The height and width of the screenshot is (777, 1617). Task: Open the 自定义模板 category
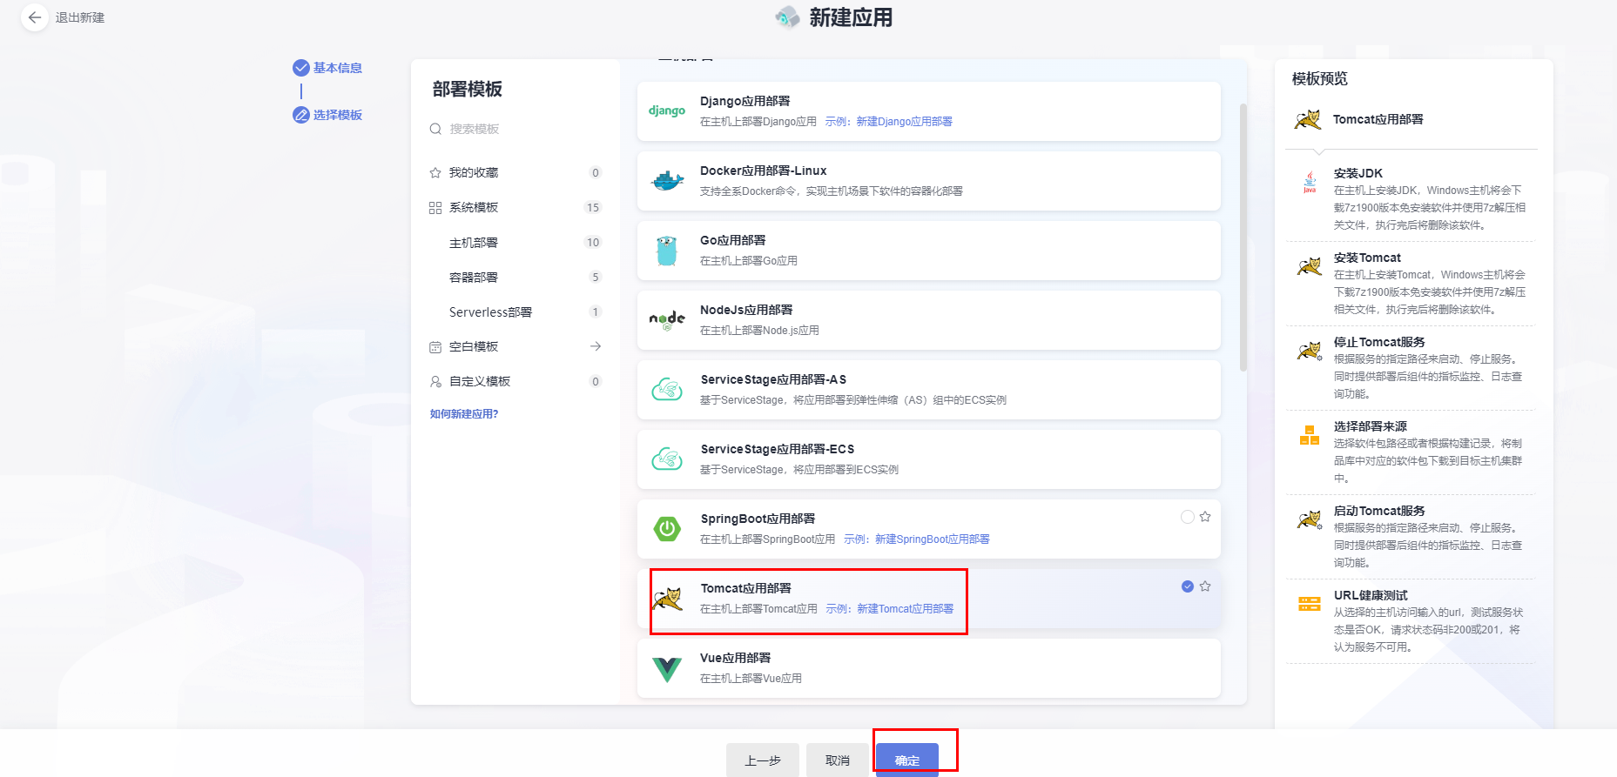(515, 381)
